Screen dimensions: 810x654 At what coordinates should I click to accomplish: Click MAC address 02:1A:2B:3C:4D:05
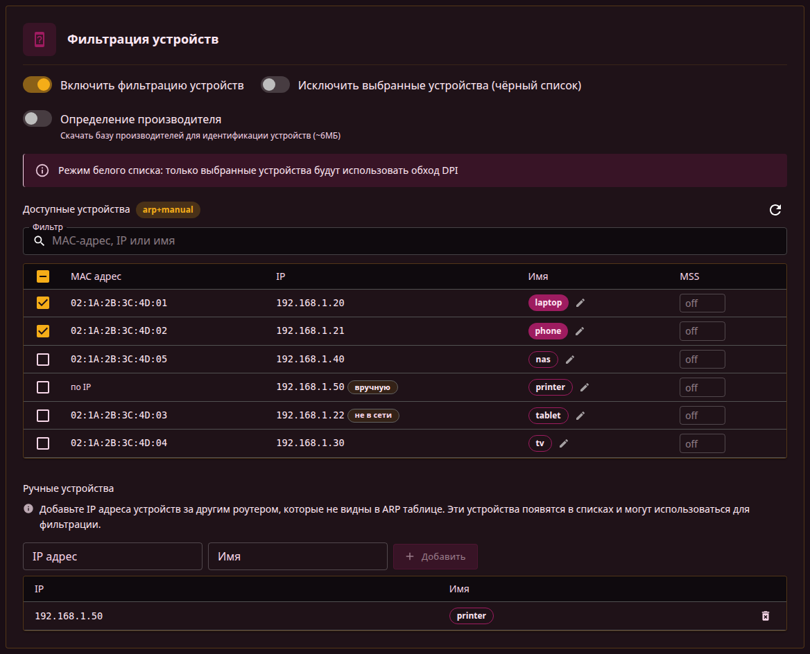119,360
